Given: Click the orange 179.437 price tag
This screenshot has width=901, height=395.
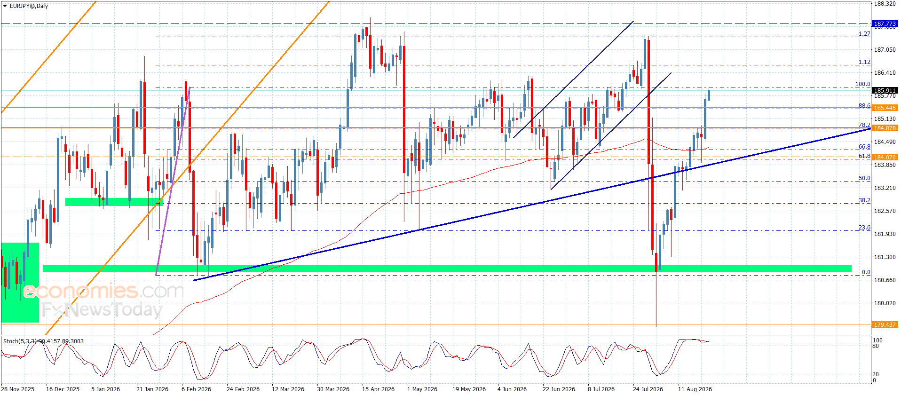Looking at the screenshot, I should [x=885, y=324].
